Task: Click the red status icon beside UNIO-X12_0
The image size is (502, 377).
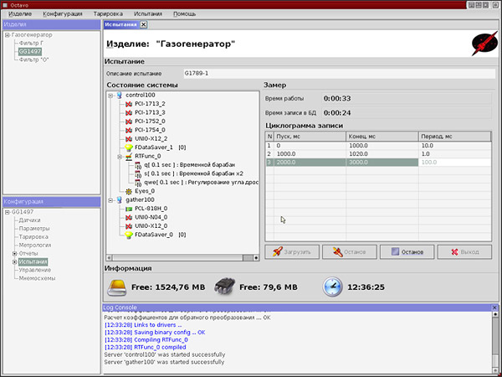Action: pos(129,226)
